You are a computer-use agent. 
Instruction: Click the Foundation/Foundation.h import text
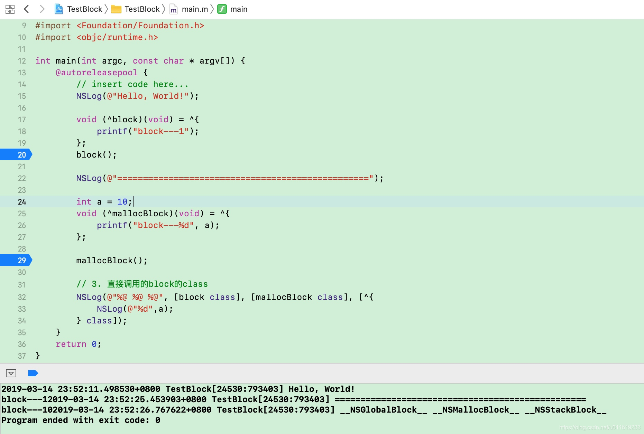(x=140, y=26)
